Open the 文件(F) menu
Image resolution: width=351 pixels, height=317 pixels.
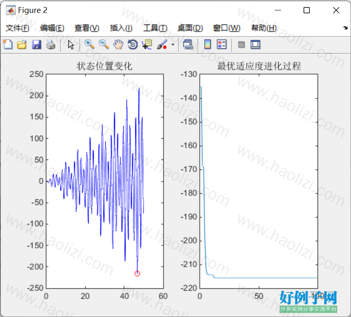coord(17,28)
